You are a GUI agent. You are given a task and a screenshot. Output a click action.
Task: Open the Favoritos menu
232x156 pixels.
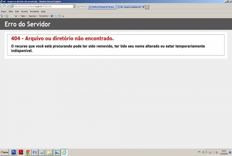[x=24, y=12]
